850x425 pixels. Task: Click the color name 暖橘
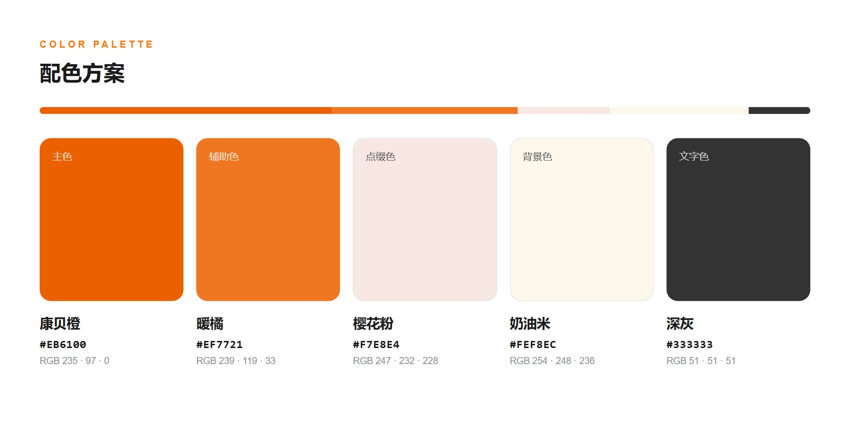click(210, 324)
